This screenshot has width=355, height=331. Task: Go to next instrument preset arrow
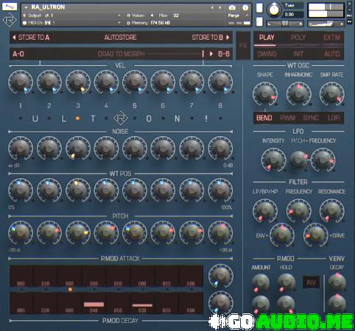click(x=220, y=7)
